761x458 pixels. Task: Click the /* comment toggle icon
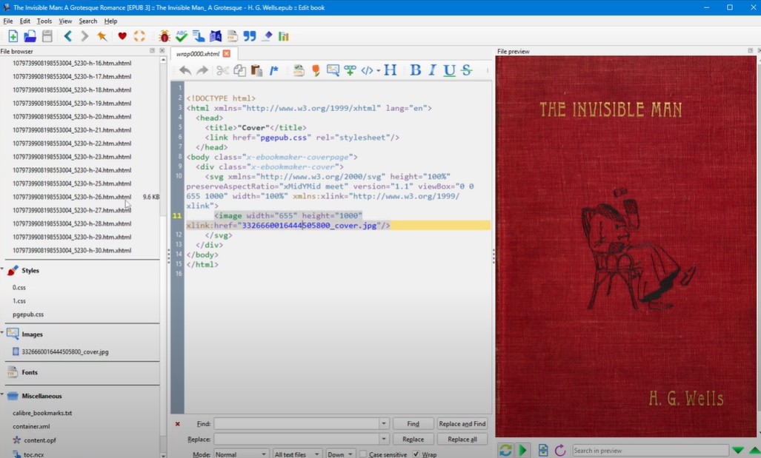tap(274, 71)
